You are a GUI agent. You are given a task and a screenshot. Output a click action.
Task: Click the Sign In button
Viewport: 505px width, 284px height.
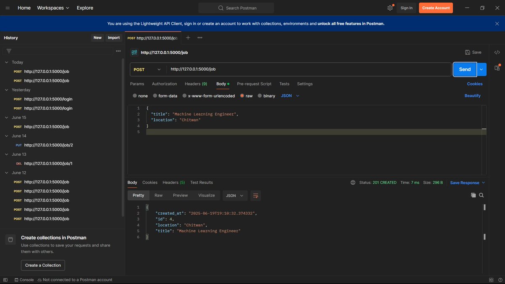pyautogui.click(x=407, y=8)
